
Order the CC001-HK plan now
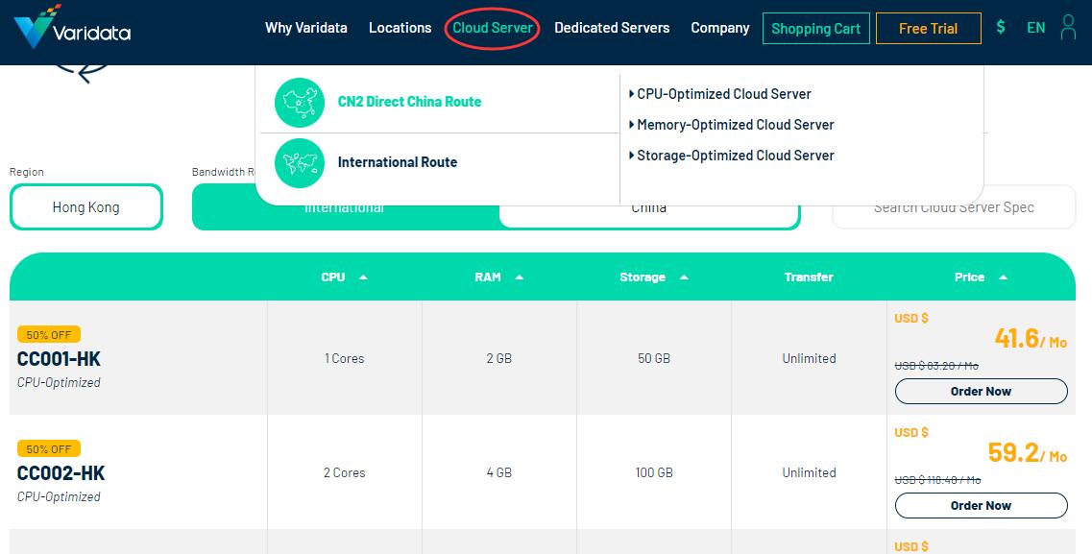tap(981, 391)
